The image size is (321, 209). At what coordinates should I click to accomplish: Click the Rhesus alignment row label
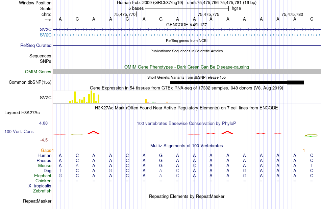(x=44, y=160)
